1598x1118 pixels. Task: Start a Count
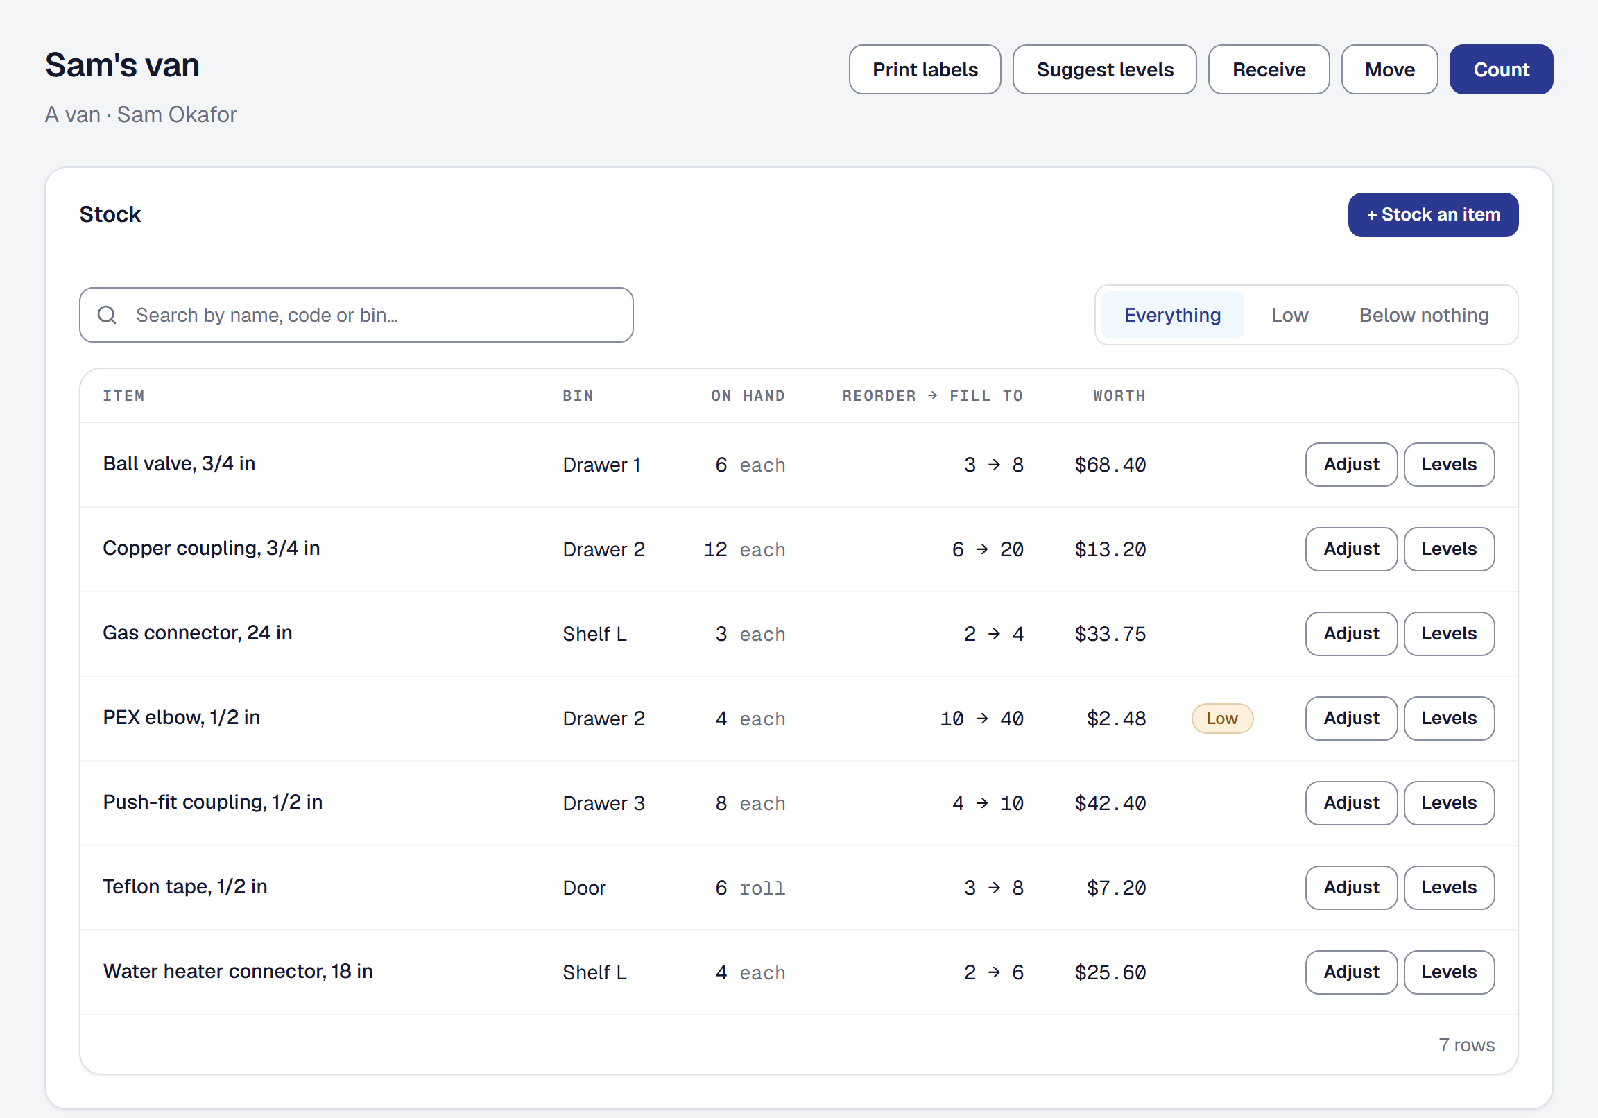pos(1501,69)
